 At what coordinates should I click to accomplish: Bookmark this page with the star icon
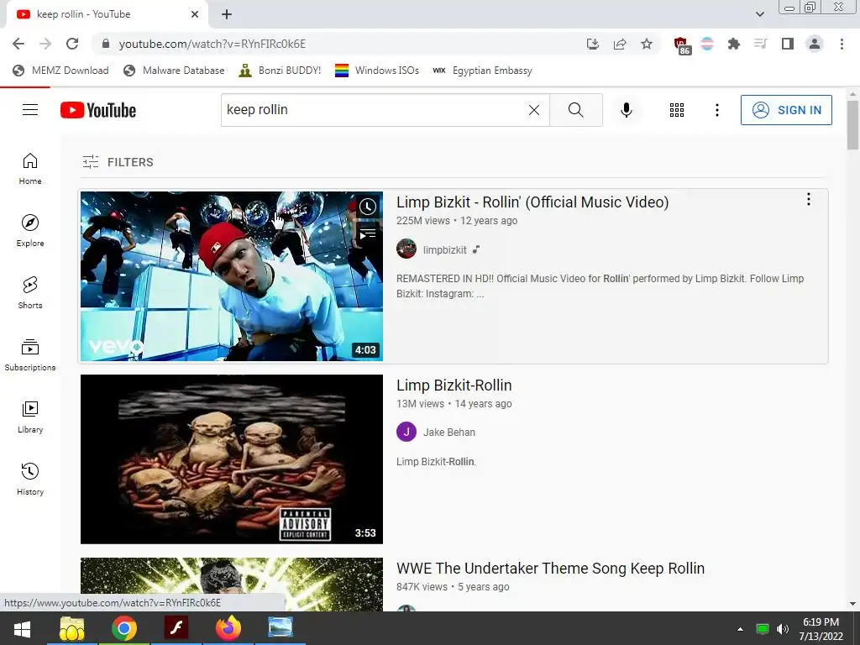(647, 44)
